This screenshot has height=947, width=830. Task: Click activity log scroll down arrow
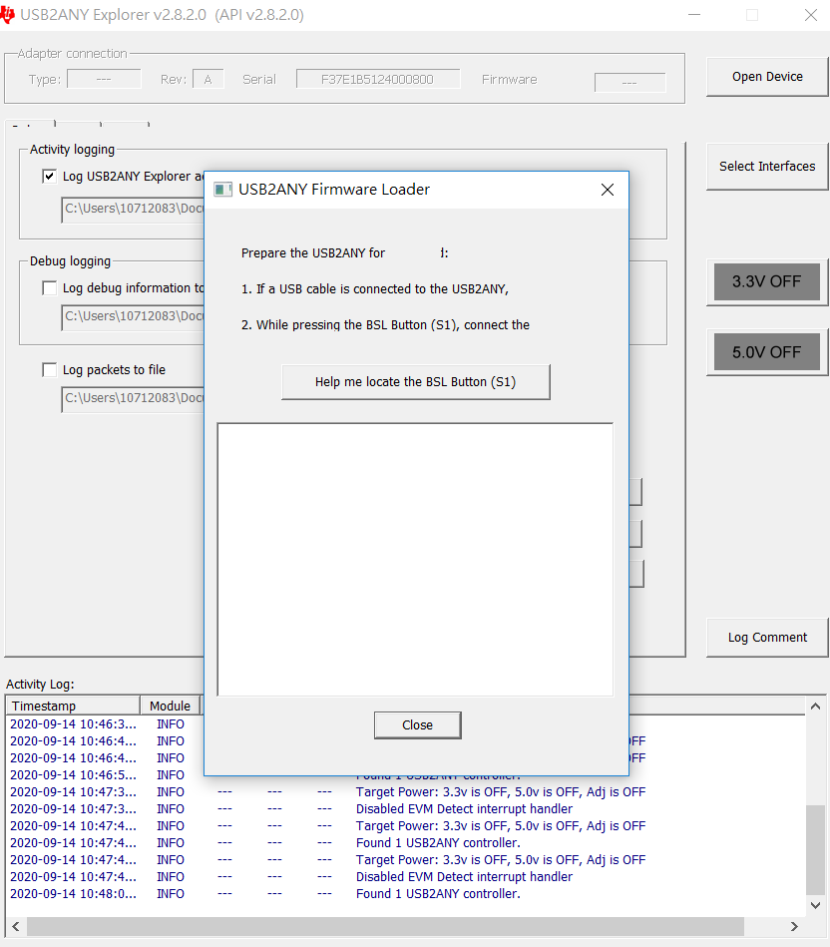(x=815, y=905)
